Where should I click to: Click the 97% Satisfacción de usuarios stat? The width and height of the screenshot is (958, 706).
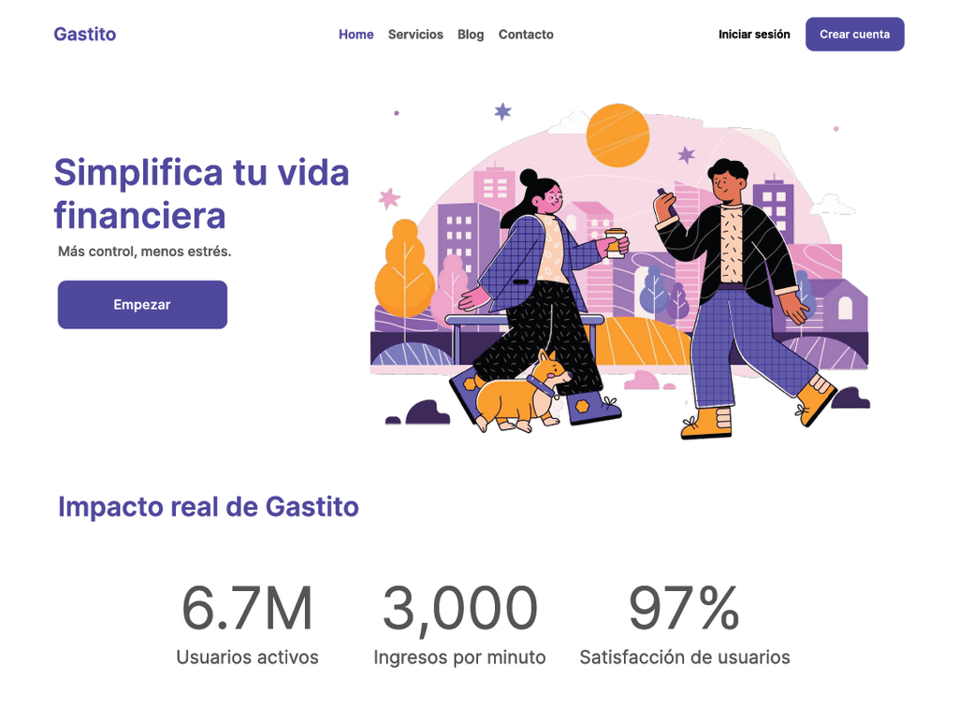[x=684, y=624]
